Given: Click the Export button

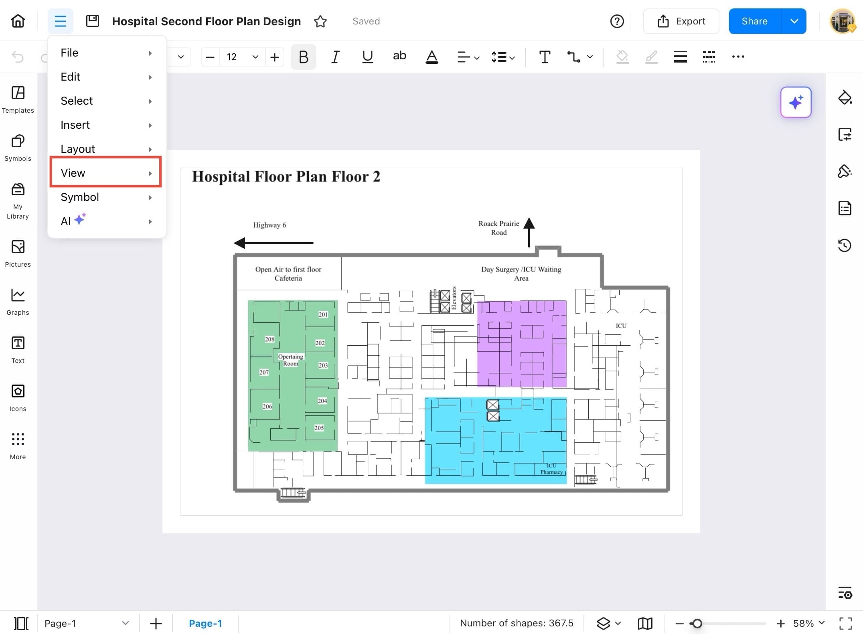Looking at the screenshot, I should 681,21.
